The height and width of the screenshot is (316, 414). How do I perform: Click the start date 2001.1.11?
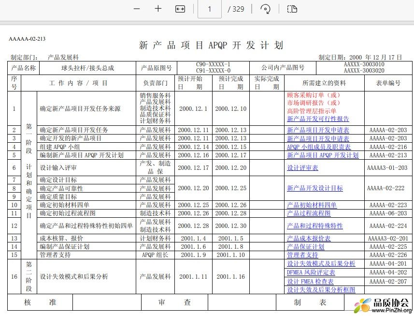click(193, 277)
